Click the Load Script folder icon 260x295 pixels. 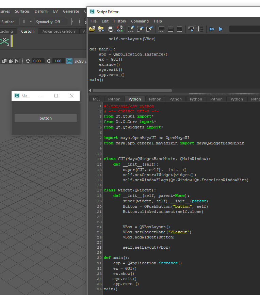tap(92, 29)
